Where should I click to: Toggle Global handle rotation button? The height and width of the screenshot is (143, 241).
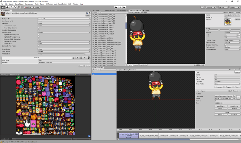tap(36, 7)
